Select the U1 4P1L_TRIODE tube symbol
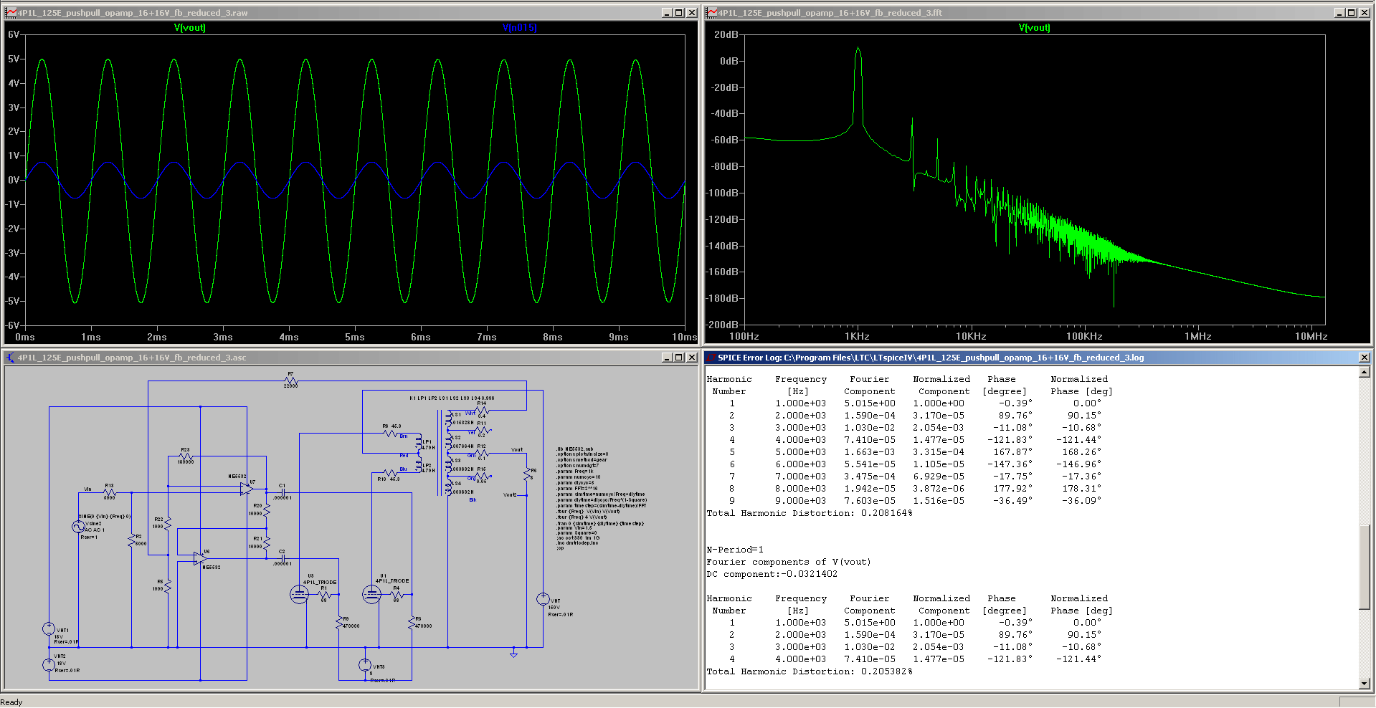The height and width of the screenshot is (708, 1376). point(371,594)
